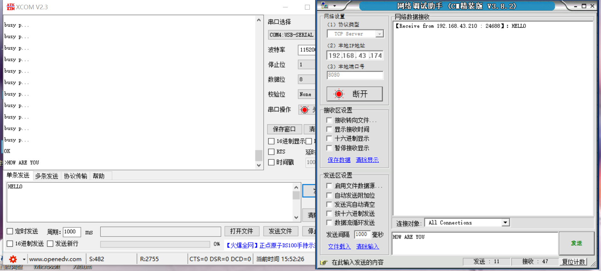This screenshot has height=271, width=601.
Task: Click the ATK XCOM logo icon
Action: pyautogui.click(x=11, y=7)
